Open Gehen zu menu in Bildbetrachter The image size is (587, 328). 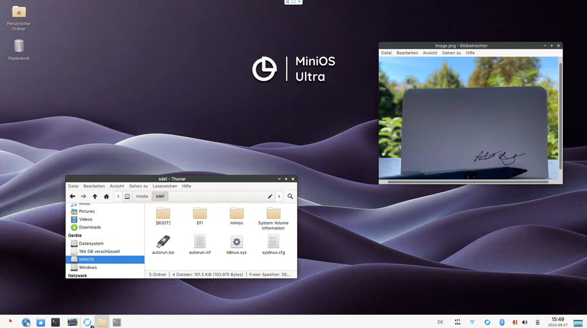coord(451,53)
